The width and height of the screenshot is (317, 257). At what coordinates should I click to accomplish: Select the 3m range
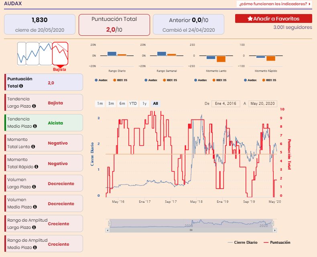pyautogui.click(x=111, y=104)
